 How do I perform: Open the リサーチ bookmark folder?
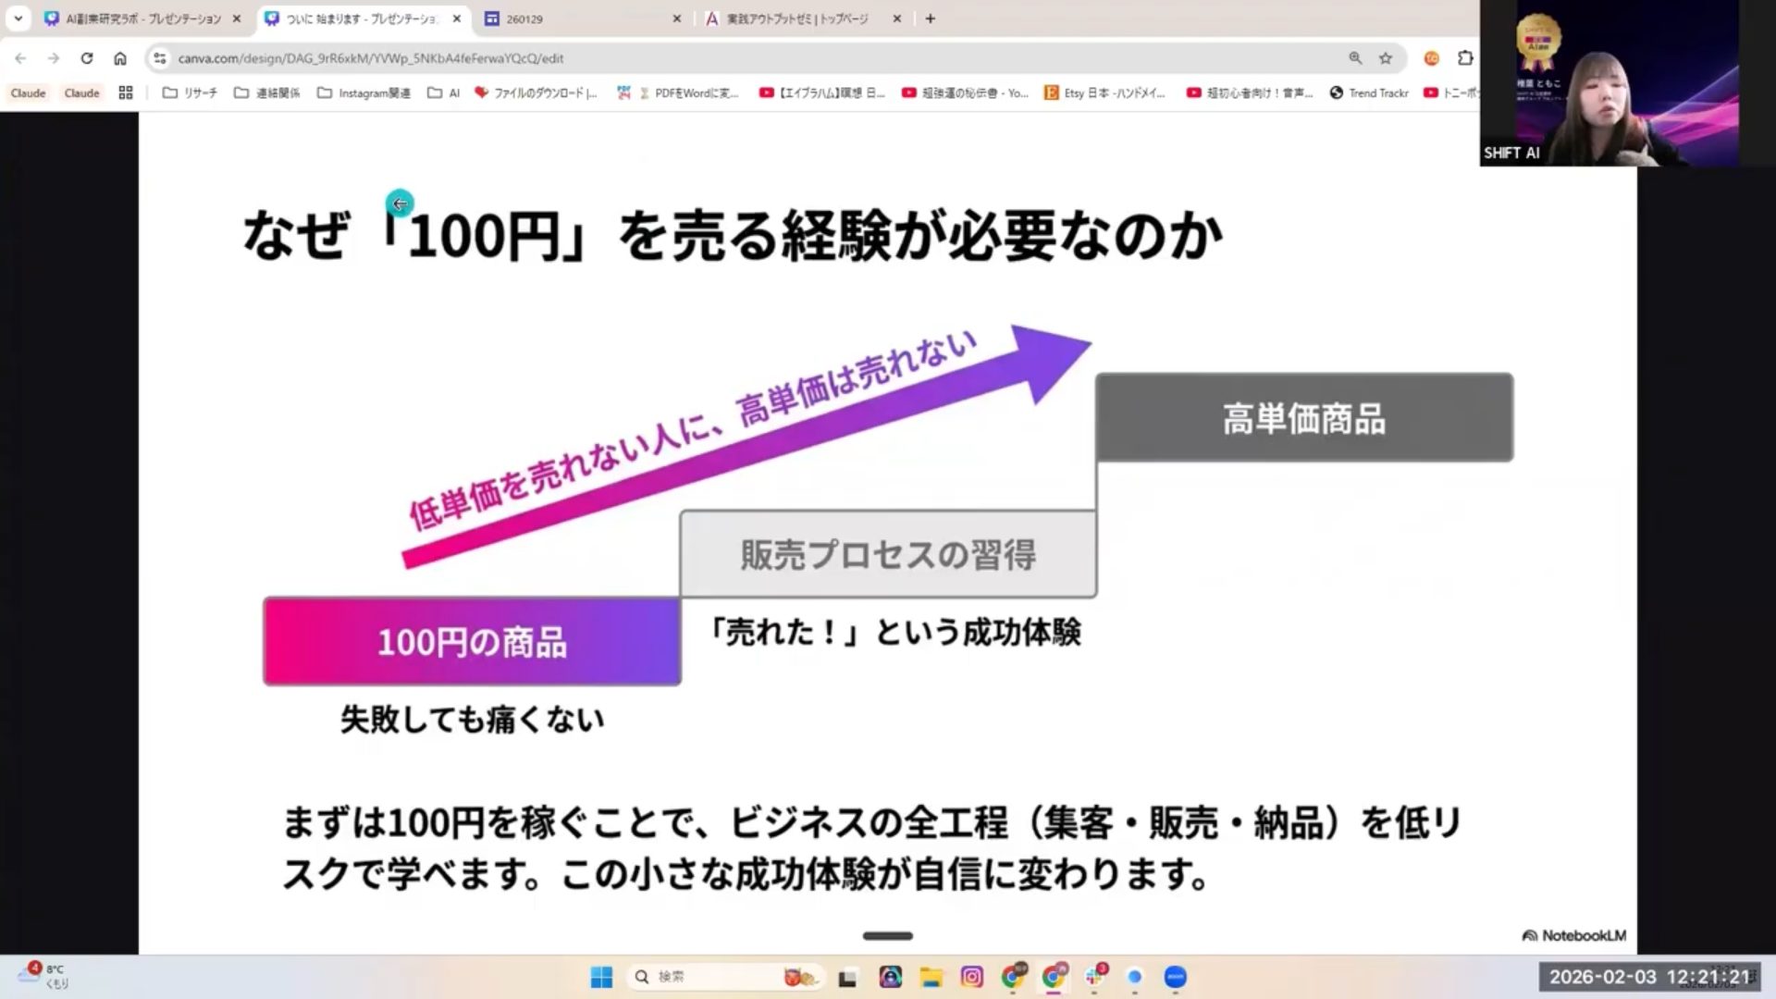(190, 92)
